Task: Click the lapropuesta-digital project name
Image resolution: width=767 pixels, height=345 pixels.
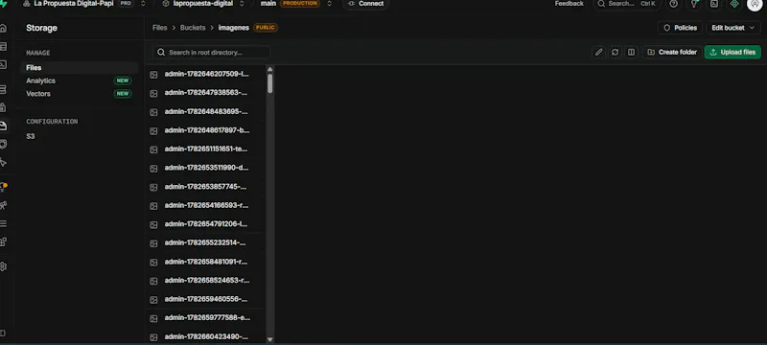Action: (x=202, y=4)
